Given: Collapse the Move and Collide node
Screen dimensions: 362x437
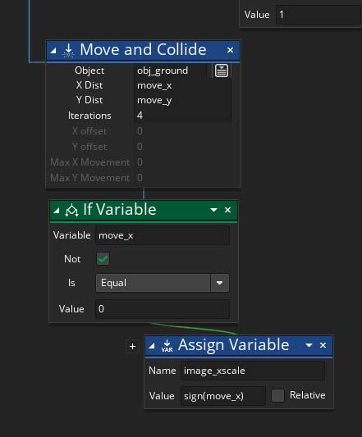Looking at the screenshot, I should tap(53, 51).
